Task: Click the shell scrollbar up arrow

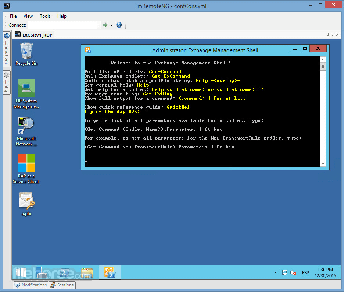Action: 323,60
